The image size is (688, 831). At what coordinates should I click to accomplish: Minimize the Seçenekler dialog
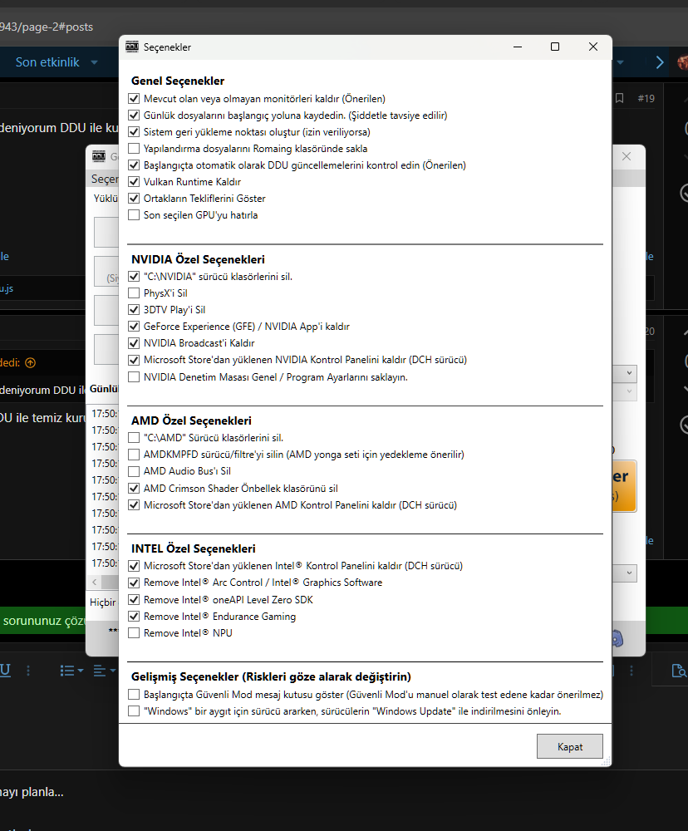tap(518, 47)
